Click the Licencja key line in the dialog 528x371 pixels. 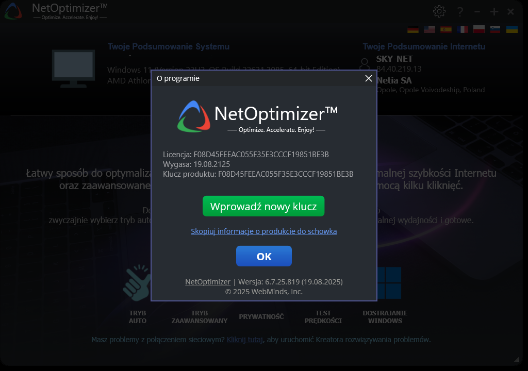(x=246, y=155)
